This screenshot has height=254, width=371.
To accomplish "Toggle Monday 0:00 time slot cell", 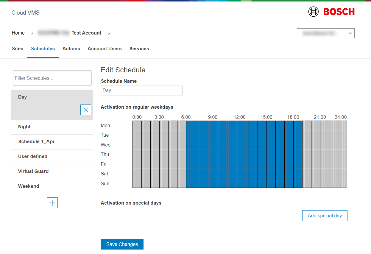I will coord(134,125).
